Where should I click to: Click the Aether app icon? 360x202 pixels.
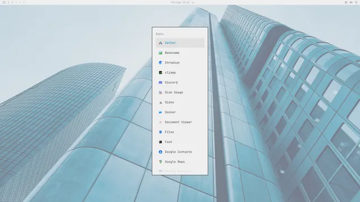pos(160,43)
